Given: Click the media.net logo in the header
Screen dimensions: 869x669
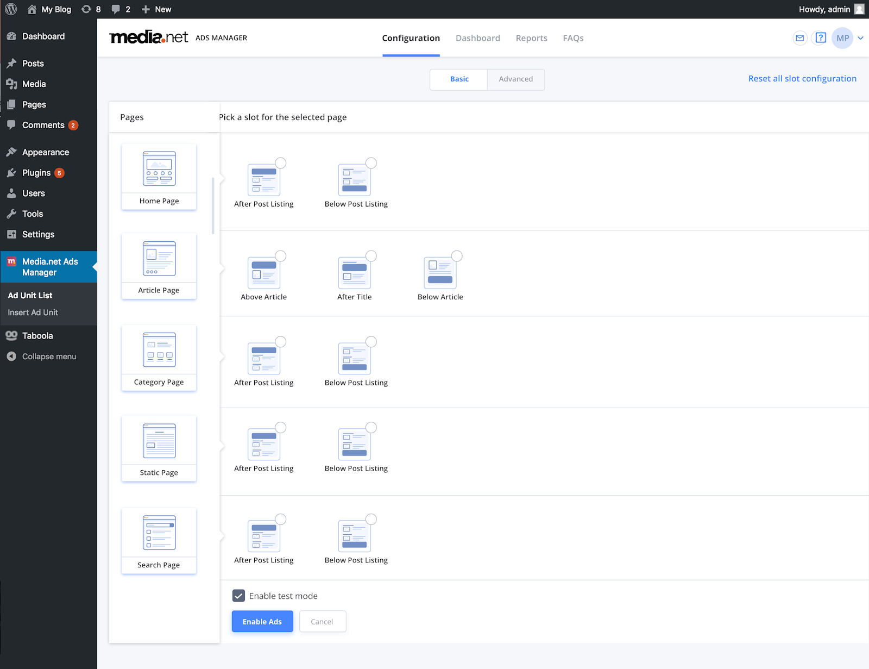Looking at the screenshot, I should (x=149, y=37).
